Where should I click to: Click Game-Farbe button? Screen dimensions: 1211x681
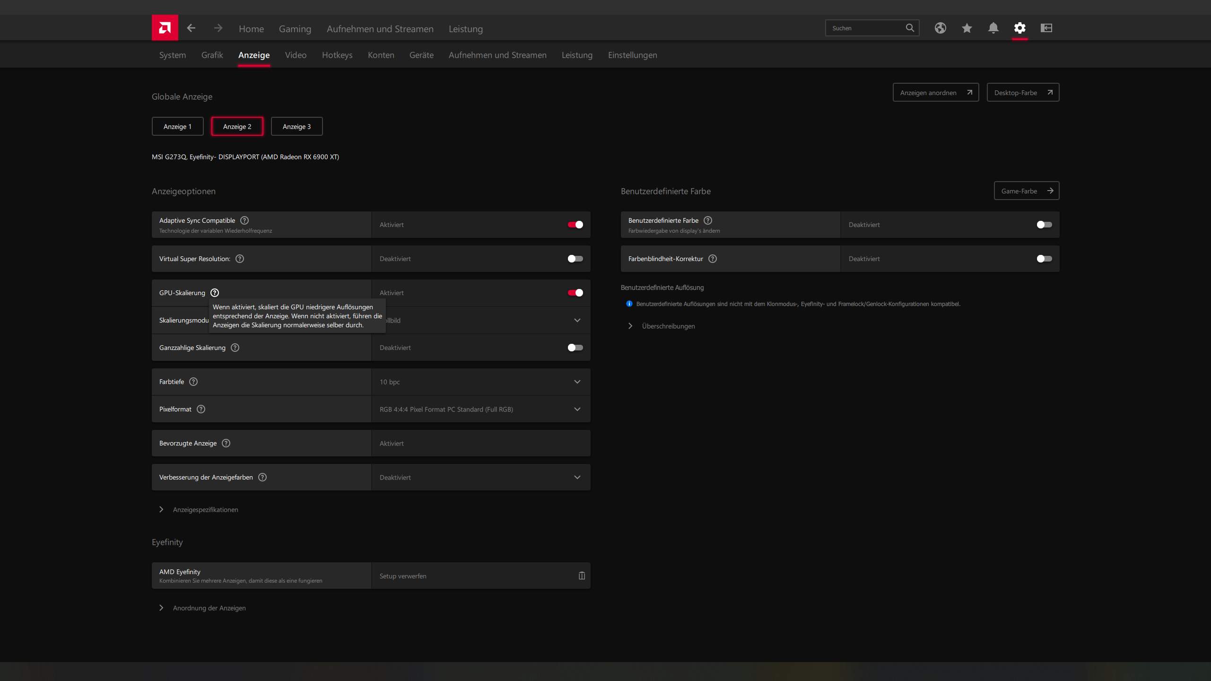(1027, 191)
